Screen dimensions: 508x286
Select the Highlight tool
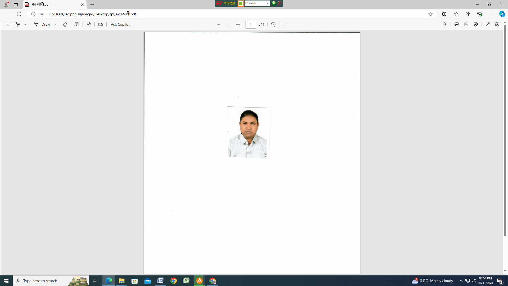coord(18,24)
